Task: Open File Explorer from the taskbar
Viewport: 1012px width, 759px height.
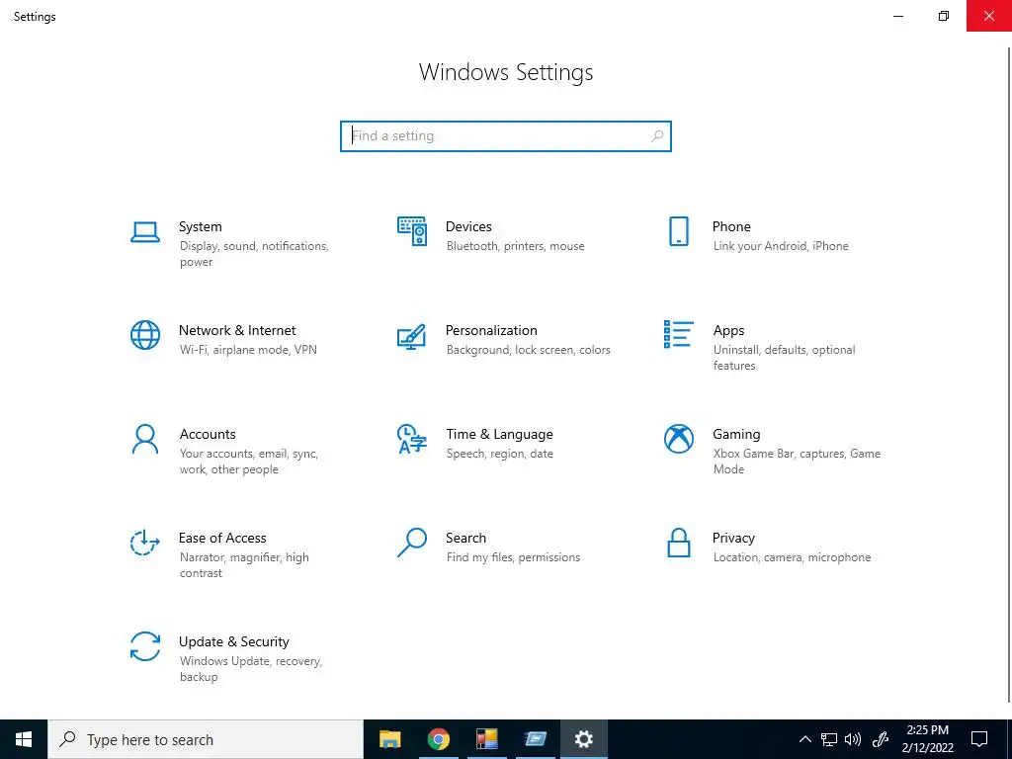Action: [x=389, y=739]
